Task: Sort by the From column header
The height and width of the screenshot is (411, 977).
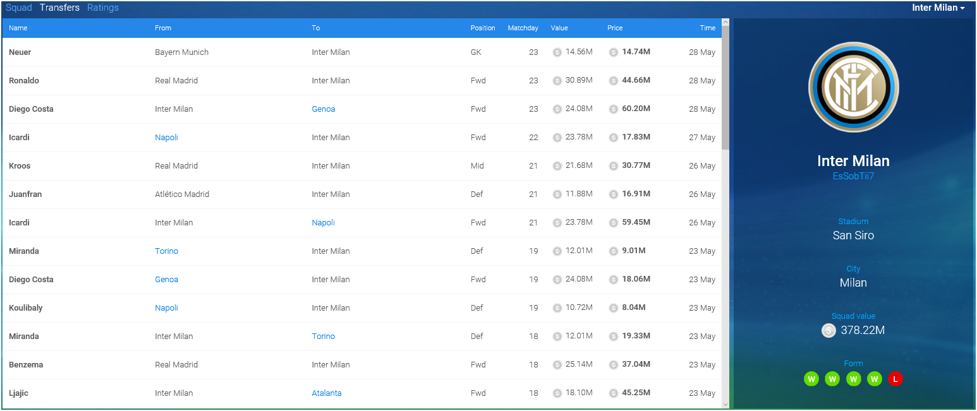Action: 163,28
